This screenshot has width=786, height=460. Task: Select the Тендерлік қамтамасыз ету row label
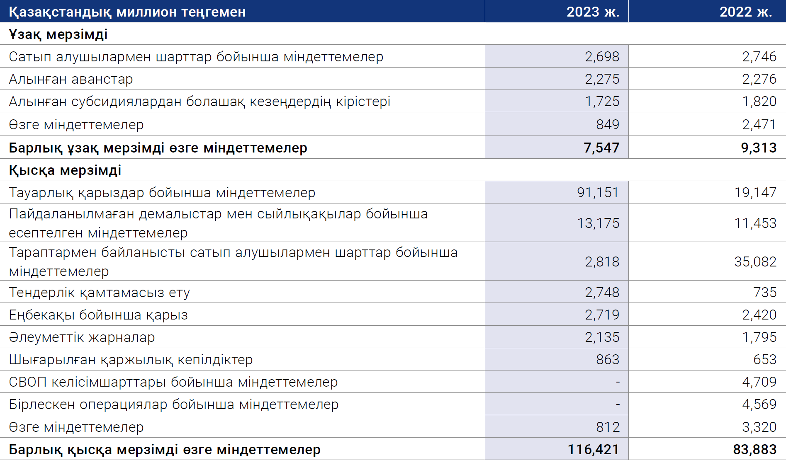100,293
